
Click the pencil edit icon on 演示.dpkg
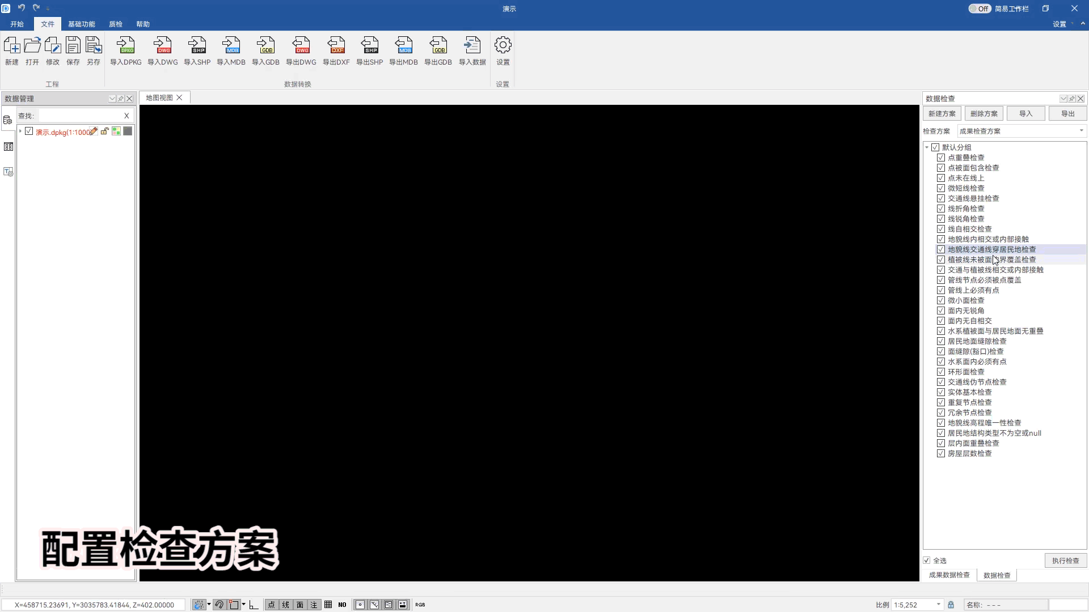pos(95,131)
